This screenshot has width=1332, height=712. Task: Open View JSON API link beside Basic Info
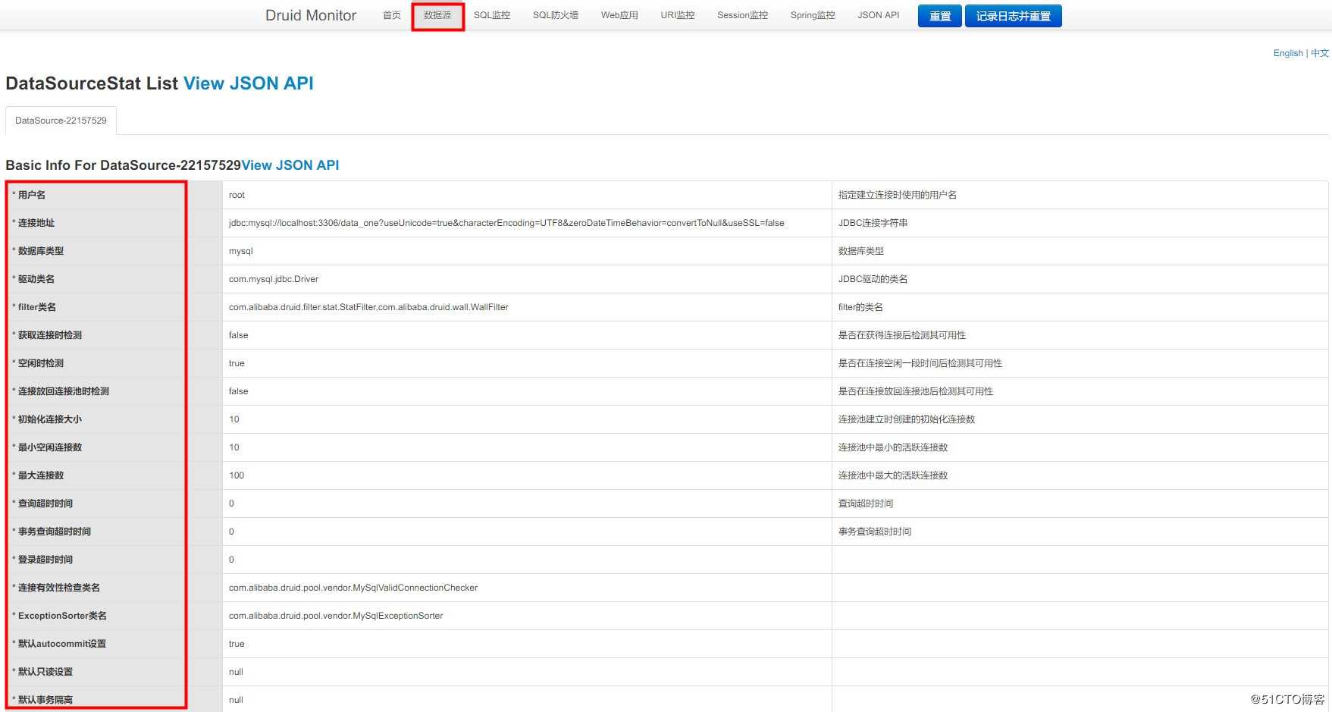point(290,165)
